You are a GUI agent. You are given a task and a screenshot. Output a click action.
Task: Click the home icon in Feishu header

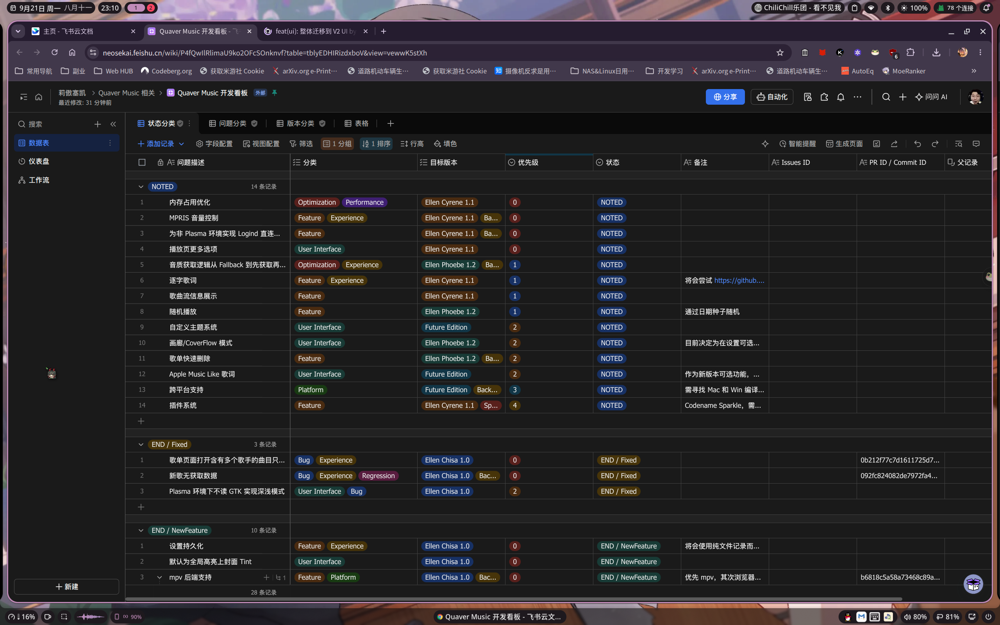(x=38, y=97)
